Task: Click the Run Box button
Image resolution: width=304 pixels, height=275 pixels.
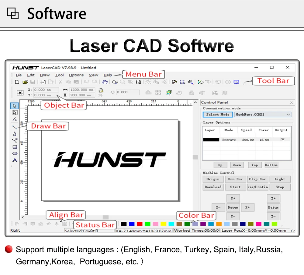Action: pos(235,179)
